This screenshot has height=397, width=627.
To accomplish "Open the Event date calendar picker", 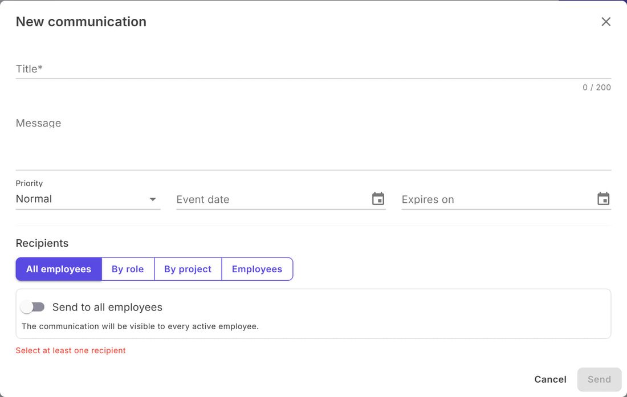I will [378, 198].
